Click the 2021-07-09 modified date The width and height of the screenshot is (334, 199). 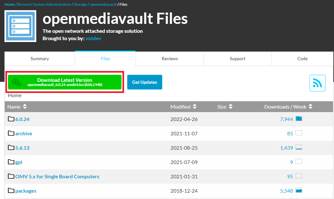pos(184,162)
